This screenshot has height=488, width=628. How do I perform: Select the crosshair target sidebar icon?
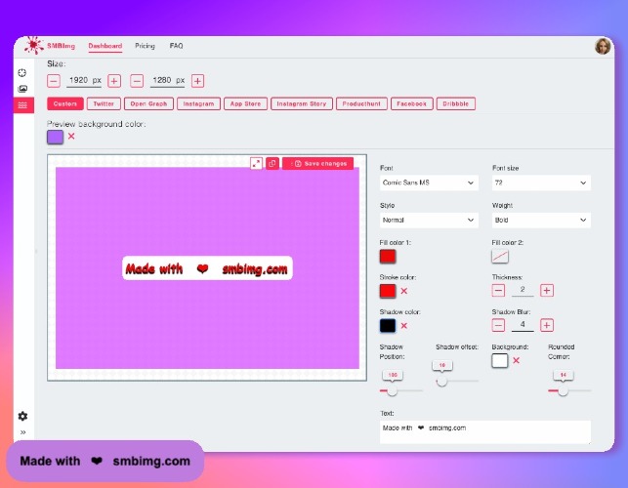pos(22,73)
